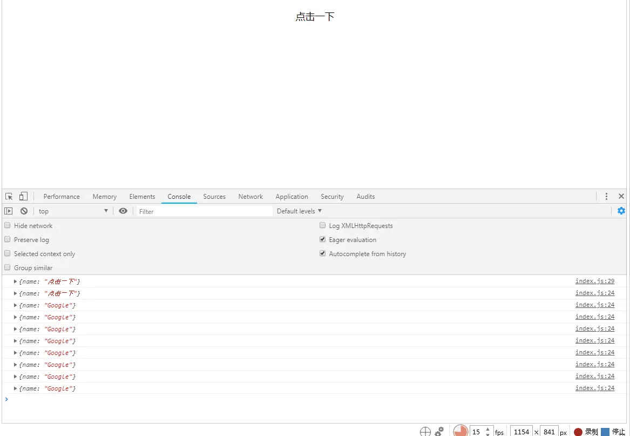The width and height of the screenshot is (630, 436).
Task: Disable Eager evaluation checkbox
Action: (322, 239)
